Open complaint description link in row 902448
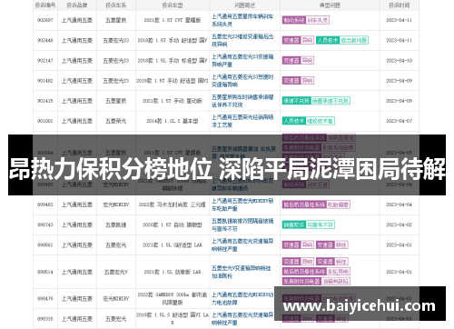The image size is (454, 329). pyautogui.click(x=242, y=40)
